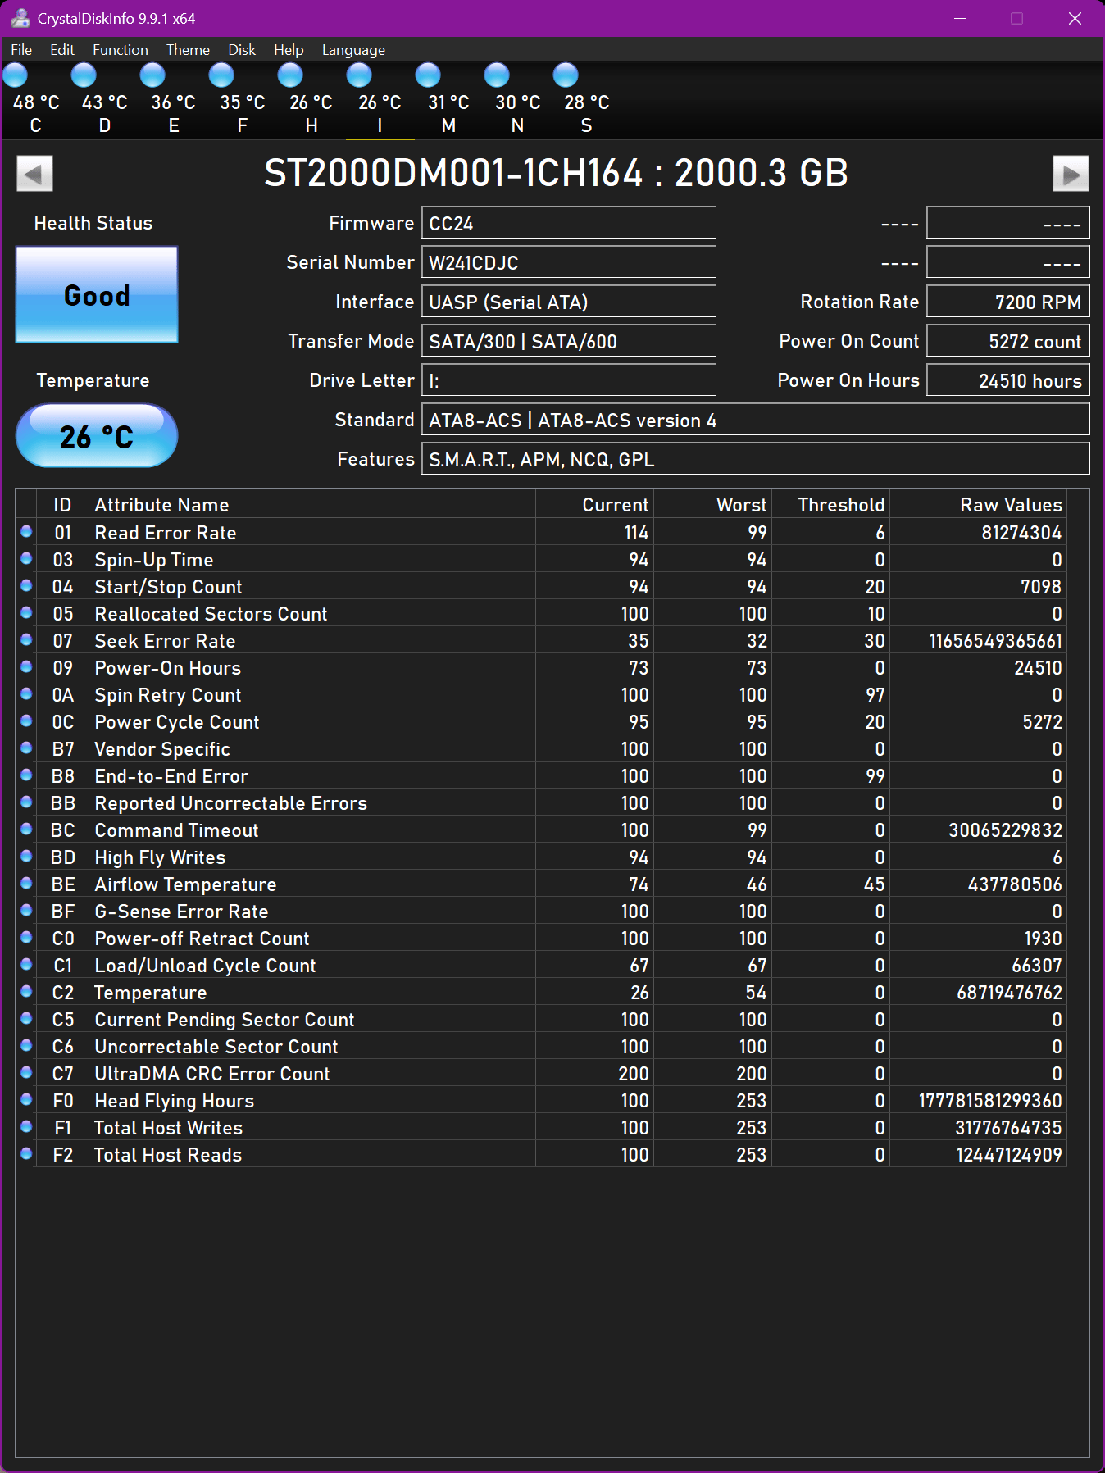Image resolution: width=1105 pixels, height=1473 pixels.
Task: Select disk S status orb at 28 °C
Action: click(566, 75)
